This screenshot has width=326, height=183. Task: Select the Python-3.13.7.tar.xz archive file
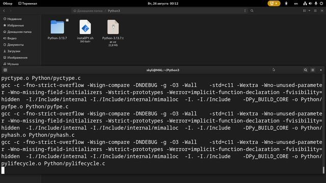tap(113, 27)
